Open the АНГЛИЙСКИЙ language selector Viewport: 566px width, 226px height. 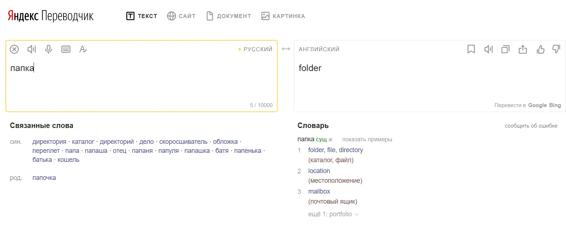click(x=319, y=49)
